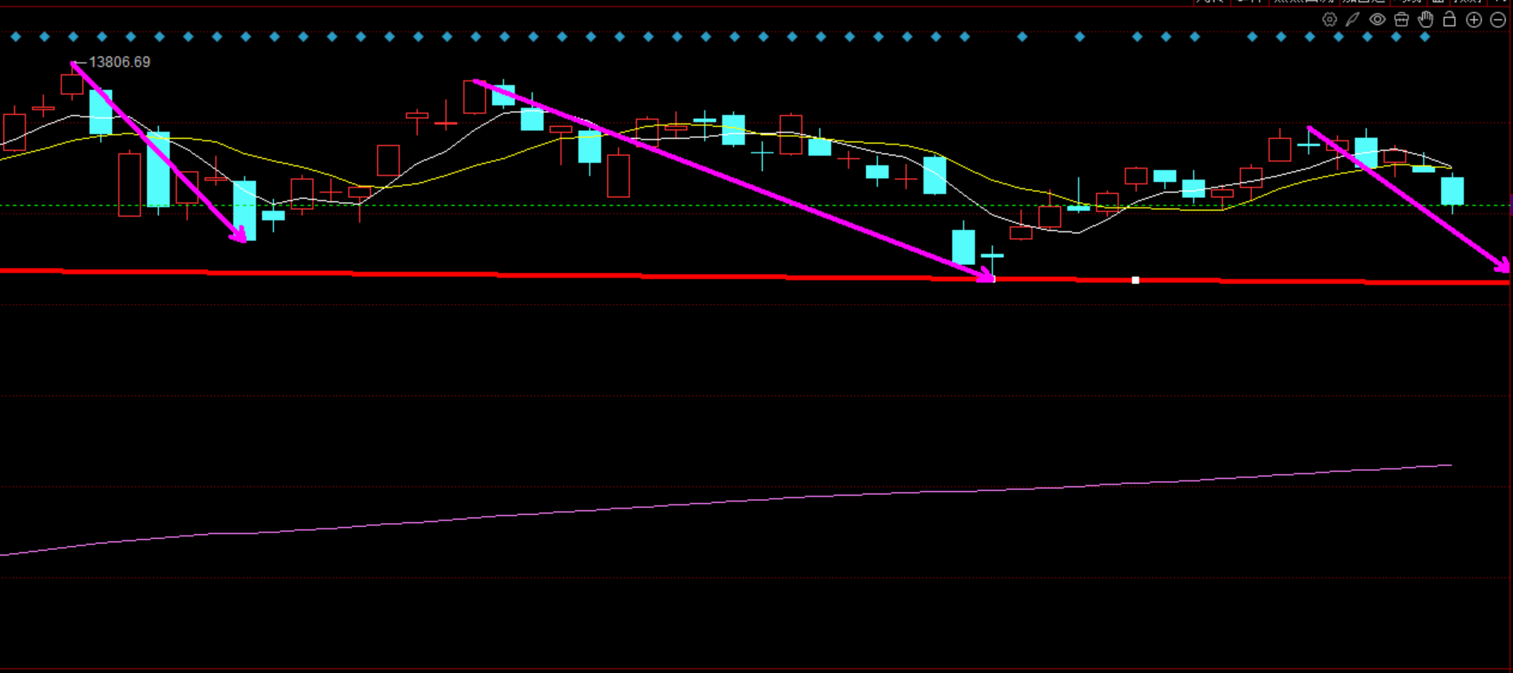Select white handle on red support line
Image resolution: width=1513 pixels, height=673 pixels.
[x=1135, y=280]
